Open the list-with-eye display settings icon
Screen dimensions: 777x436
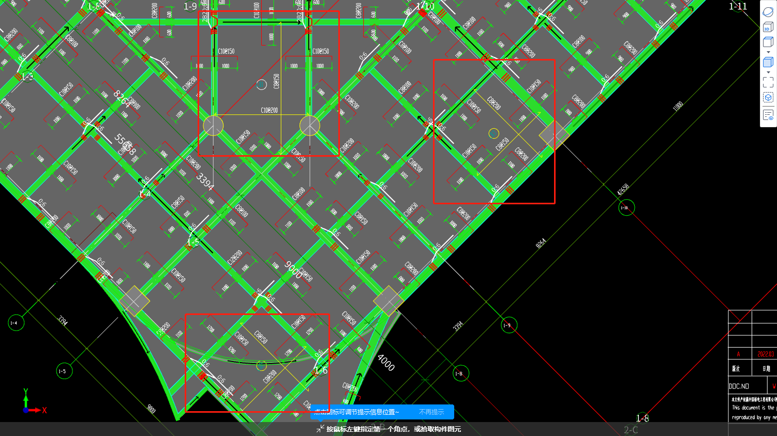(768, 115)
